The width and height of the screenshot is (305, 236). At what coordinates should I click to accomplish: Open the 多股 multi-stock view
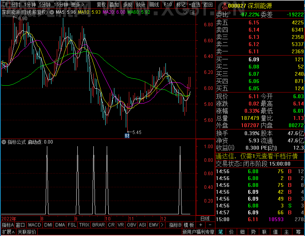(x=128, y=5)
